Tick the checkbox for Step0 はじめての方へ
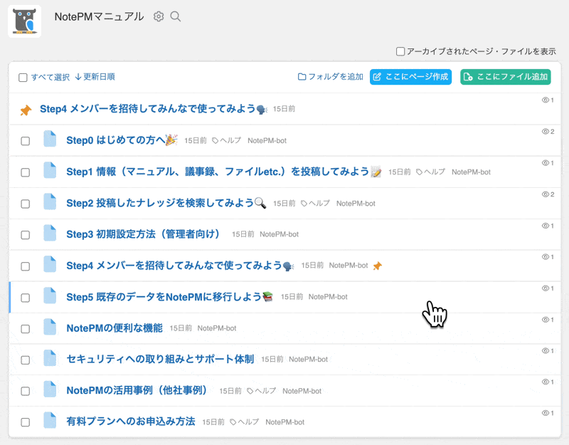The height and width of the screenshot is (445, 569). pyautogui.click(x=26, y=141)
